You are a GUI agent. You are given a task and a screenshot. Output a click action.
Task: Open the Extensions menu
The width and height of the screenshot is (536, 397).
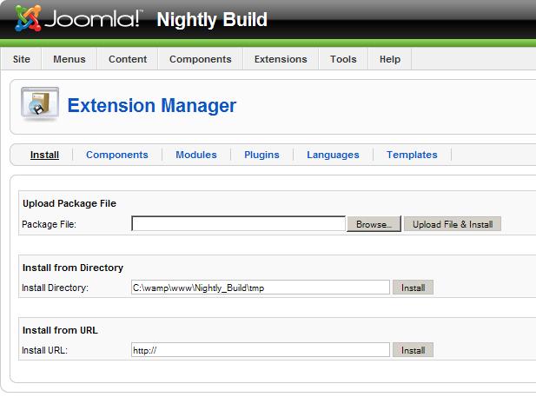[x=281, y=59]
